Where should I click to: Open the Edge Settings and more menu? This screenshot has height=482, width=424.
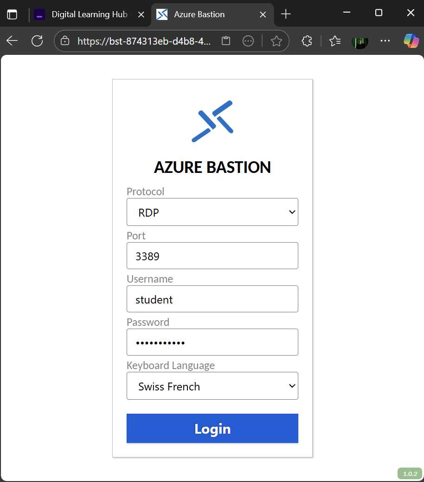click(385, 41)
